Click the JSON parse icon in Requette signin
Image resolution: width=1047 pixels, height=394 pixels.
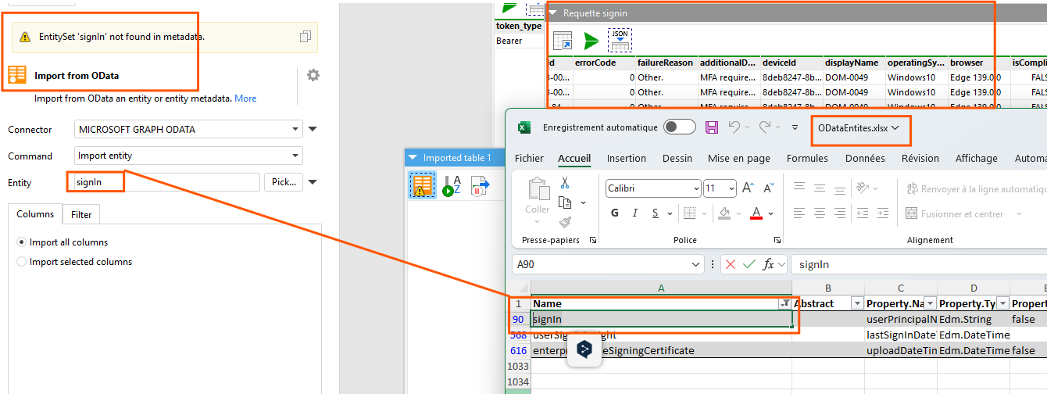click(x=620, y=41)
